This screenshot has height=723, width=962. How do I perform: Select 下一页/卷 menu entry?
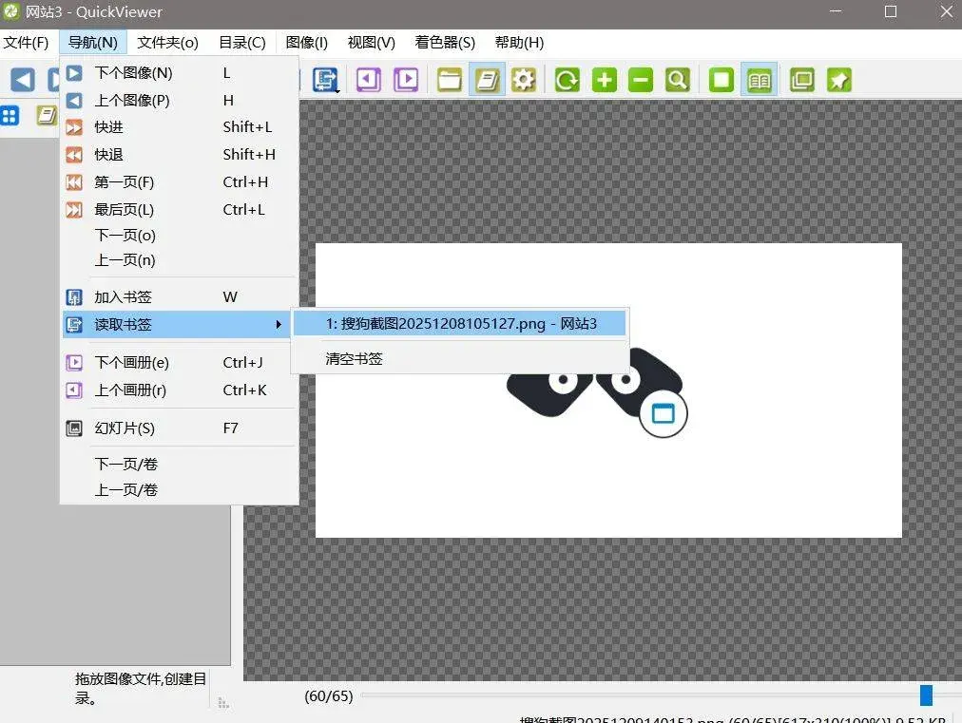coord(179,465)
